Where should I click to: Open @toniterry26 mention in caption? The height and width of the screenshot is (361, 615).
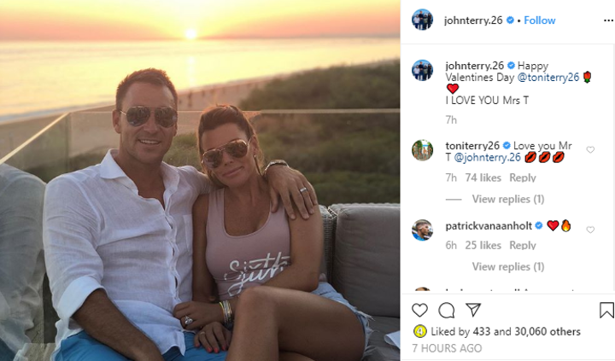tap(548, 77)
